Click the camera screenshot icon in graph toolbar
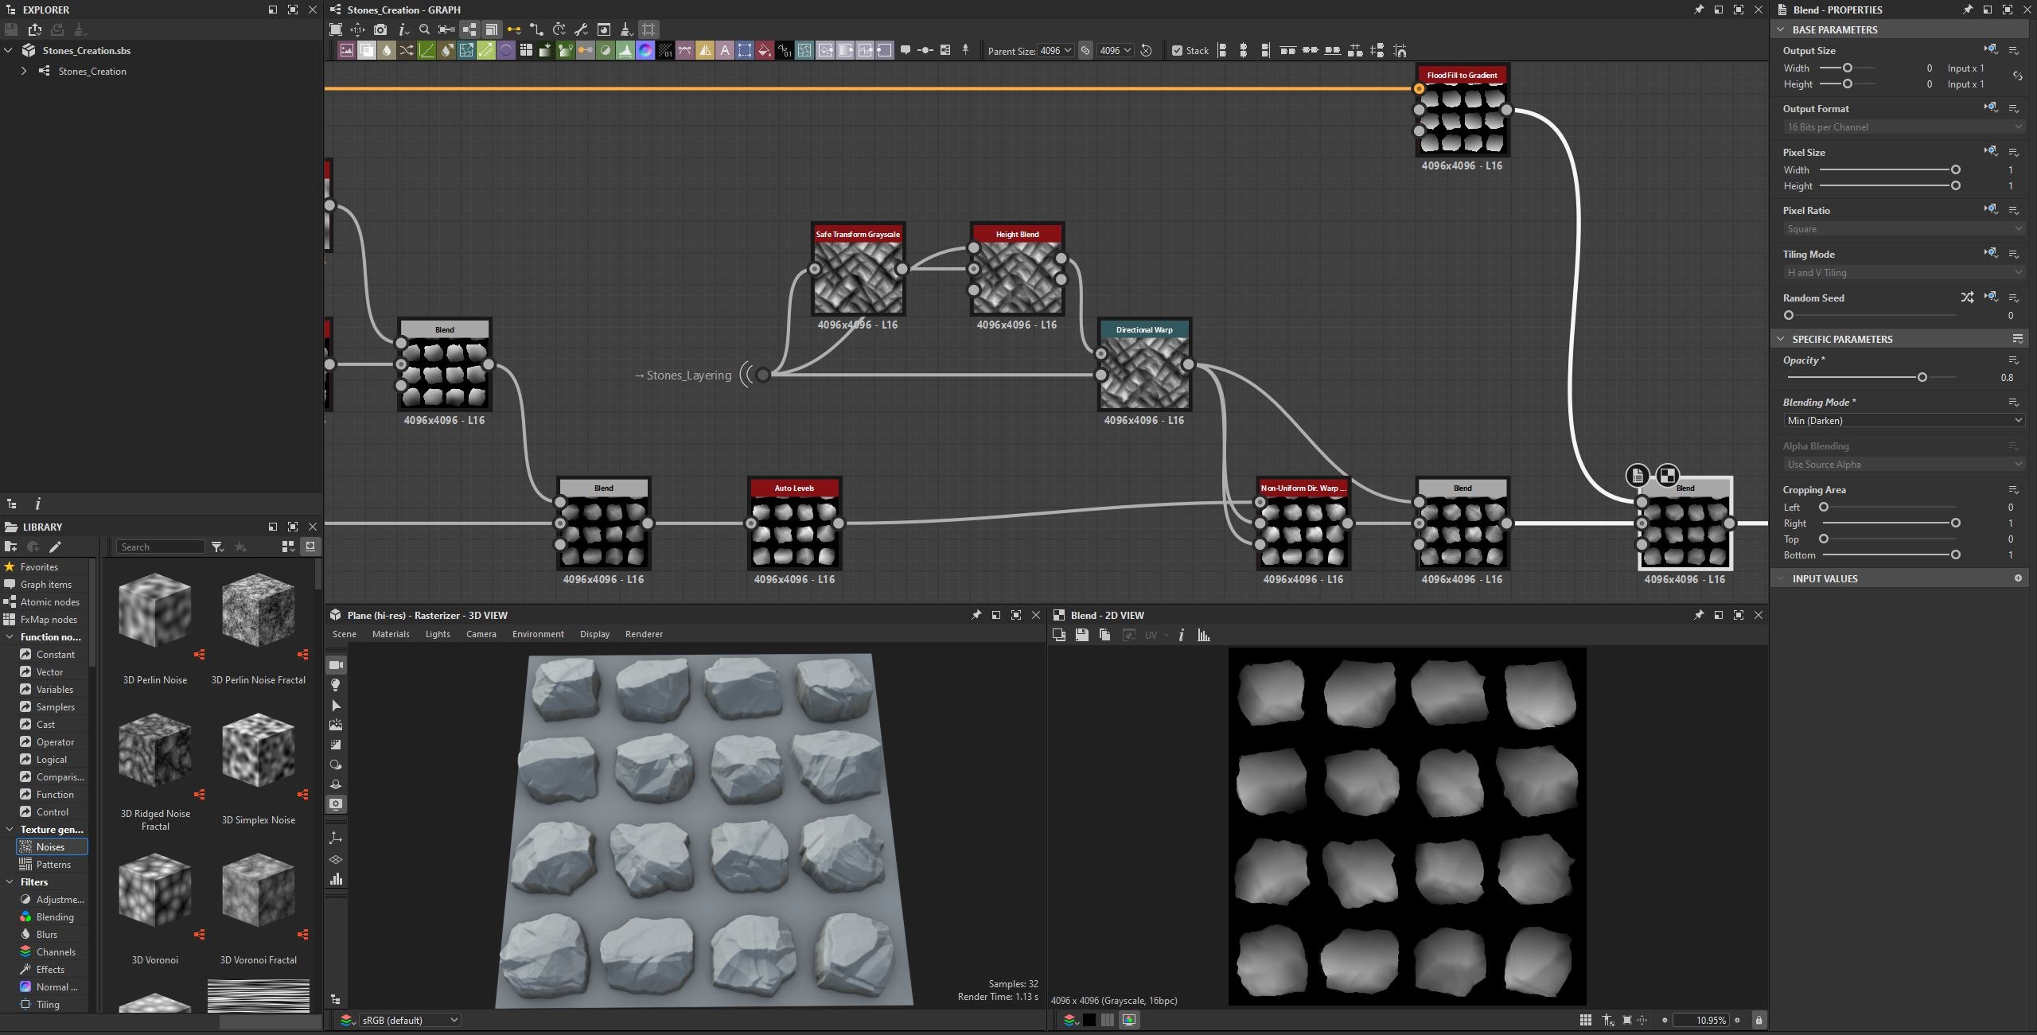The image size is (2037, 1035). point(380,29)
